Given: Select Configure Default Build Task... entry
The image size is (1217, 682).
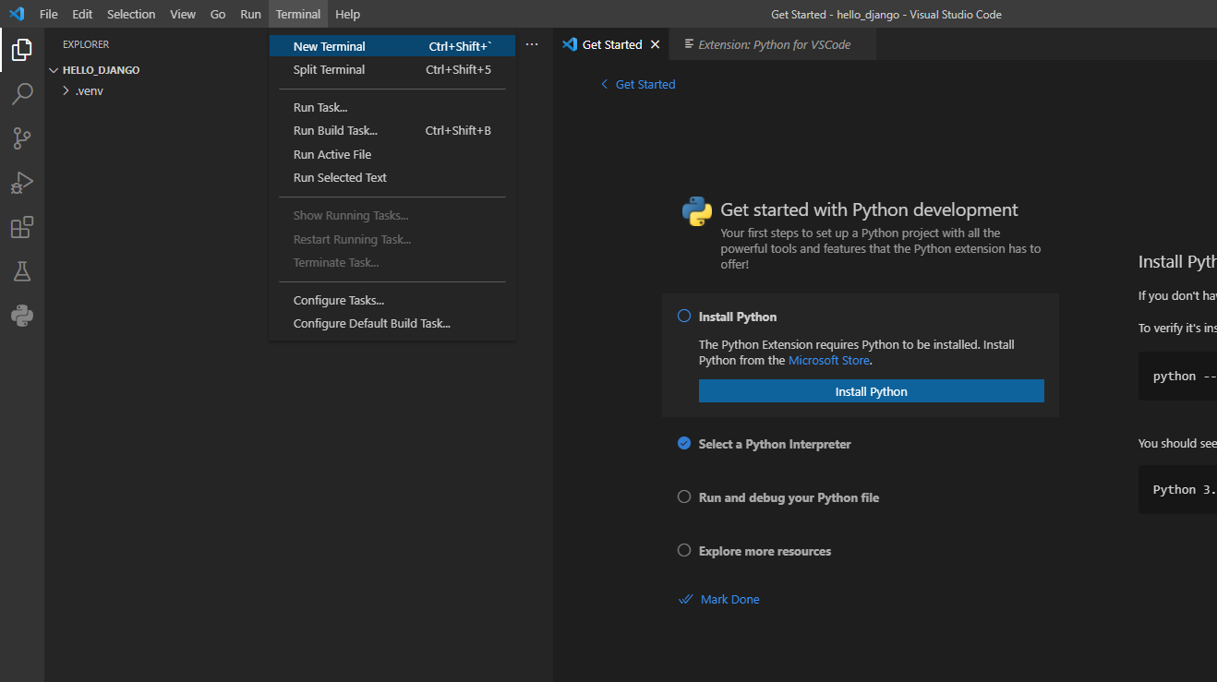Looking at the screenshot, I should pyautogui.click(x=392, y=323).
